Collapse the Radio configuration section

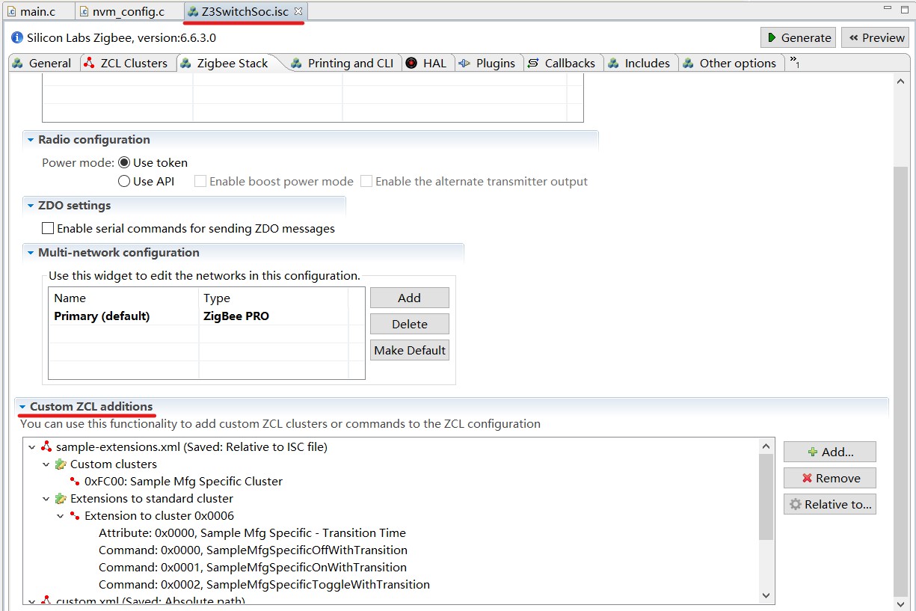click(31, 140)
